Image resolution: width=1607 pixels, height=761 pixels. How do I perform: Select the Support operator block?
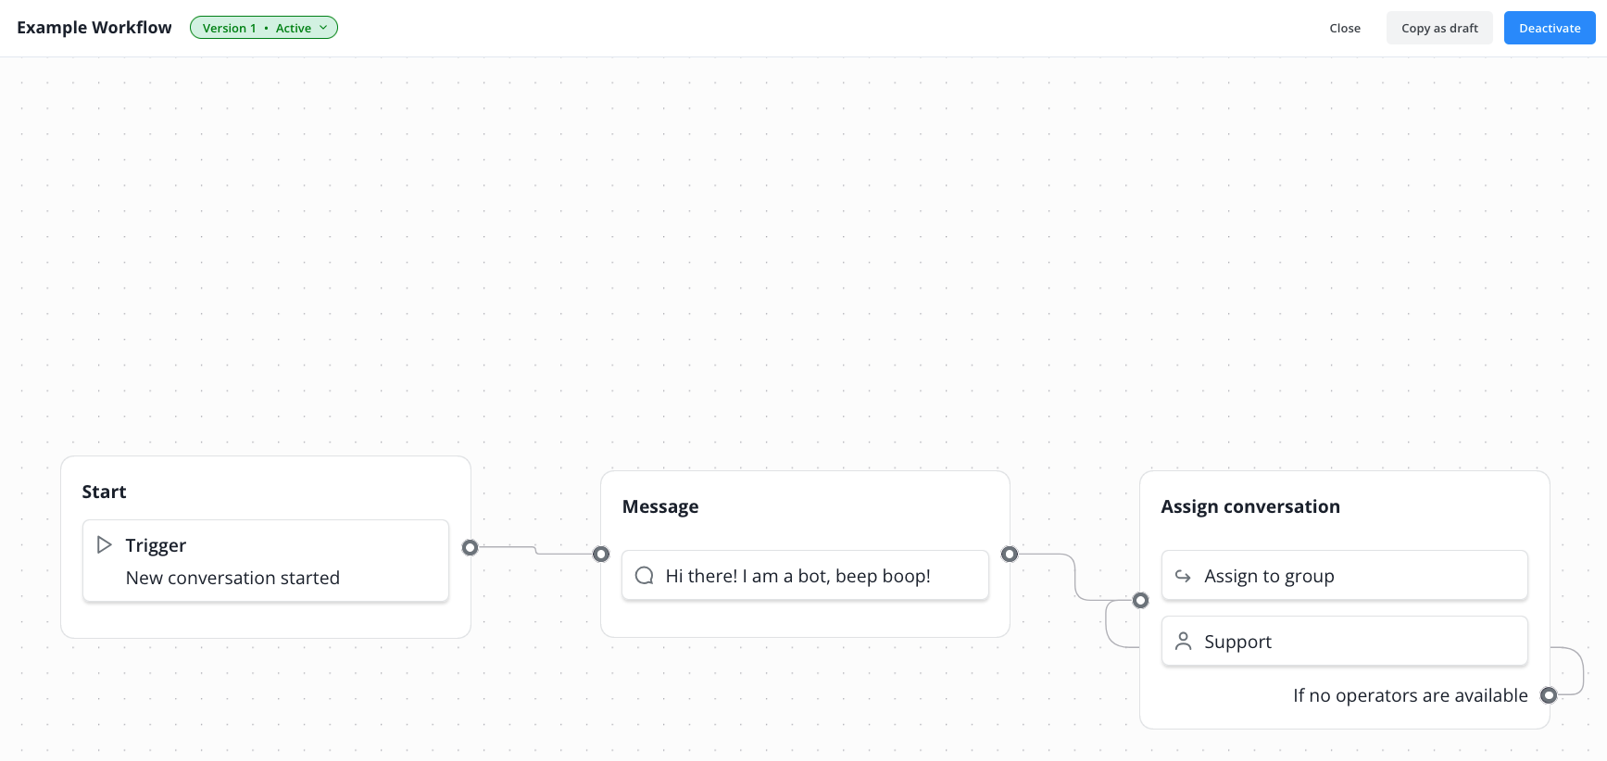pos(1344,642)
